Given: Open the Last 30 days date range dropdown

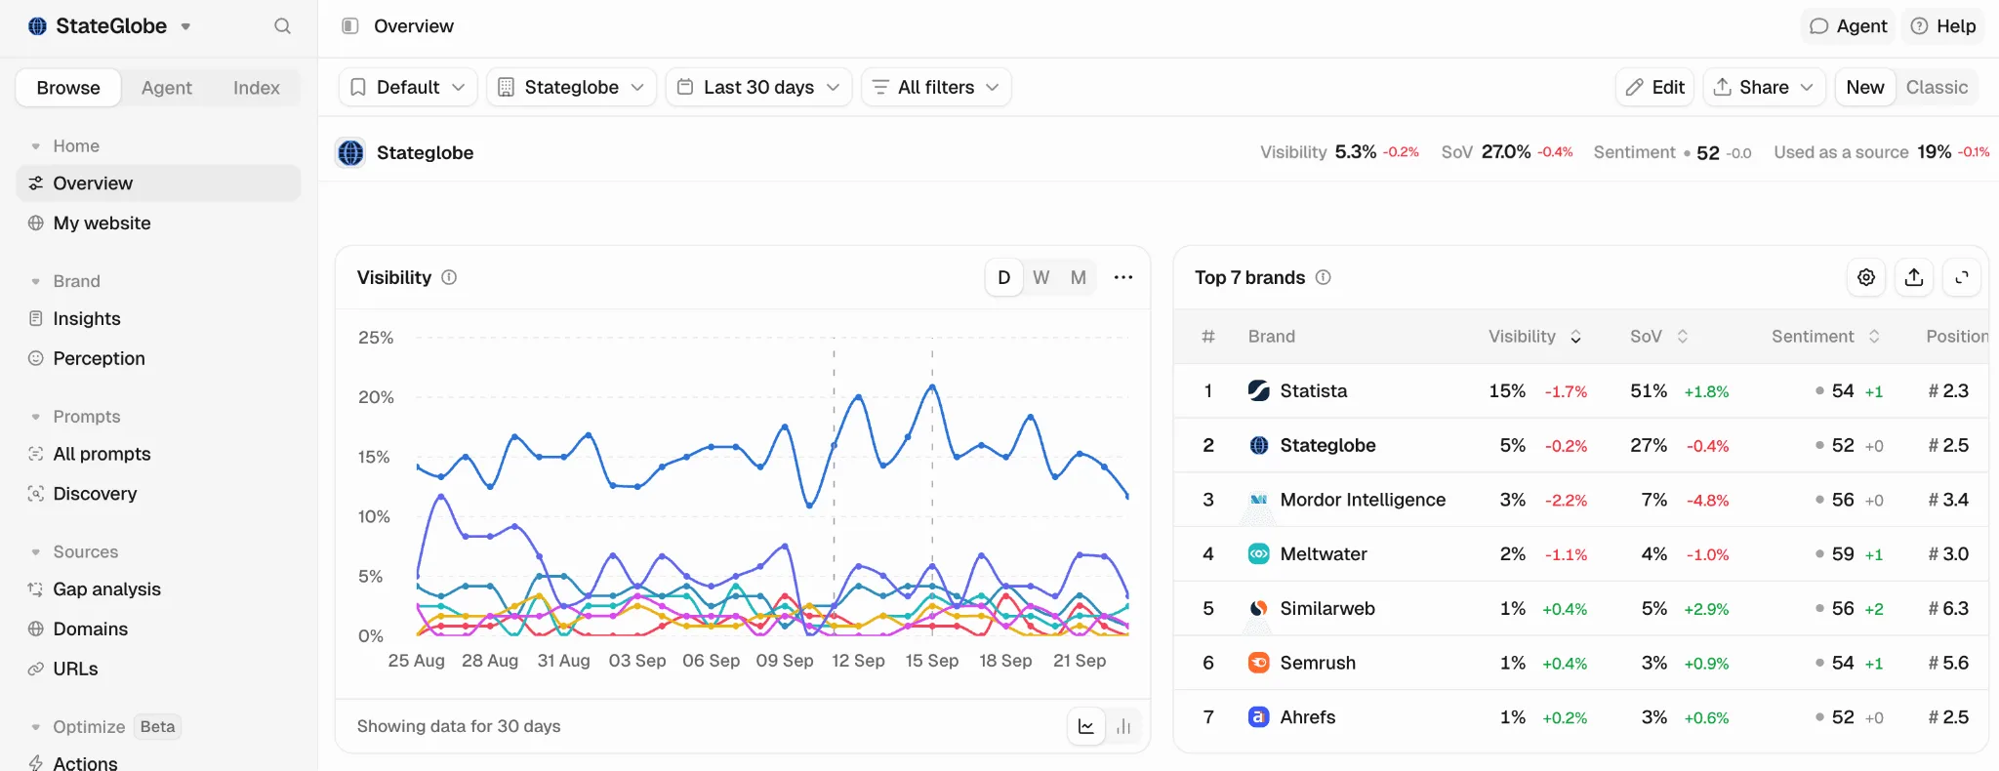Looking at the screenshot, I should (759, 87).
